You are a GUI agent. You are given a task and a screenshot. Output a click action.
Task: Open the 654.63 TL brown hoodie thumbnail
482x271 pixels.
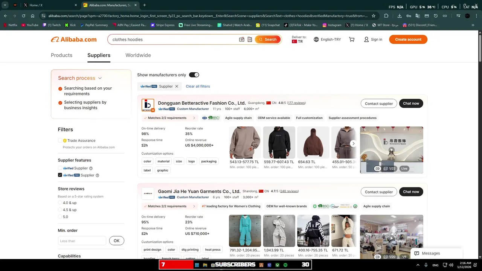313,142
